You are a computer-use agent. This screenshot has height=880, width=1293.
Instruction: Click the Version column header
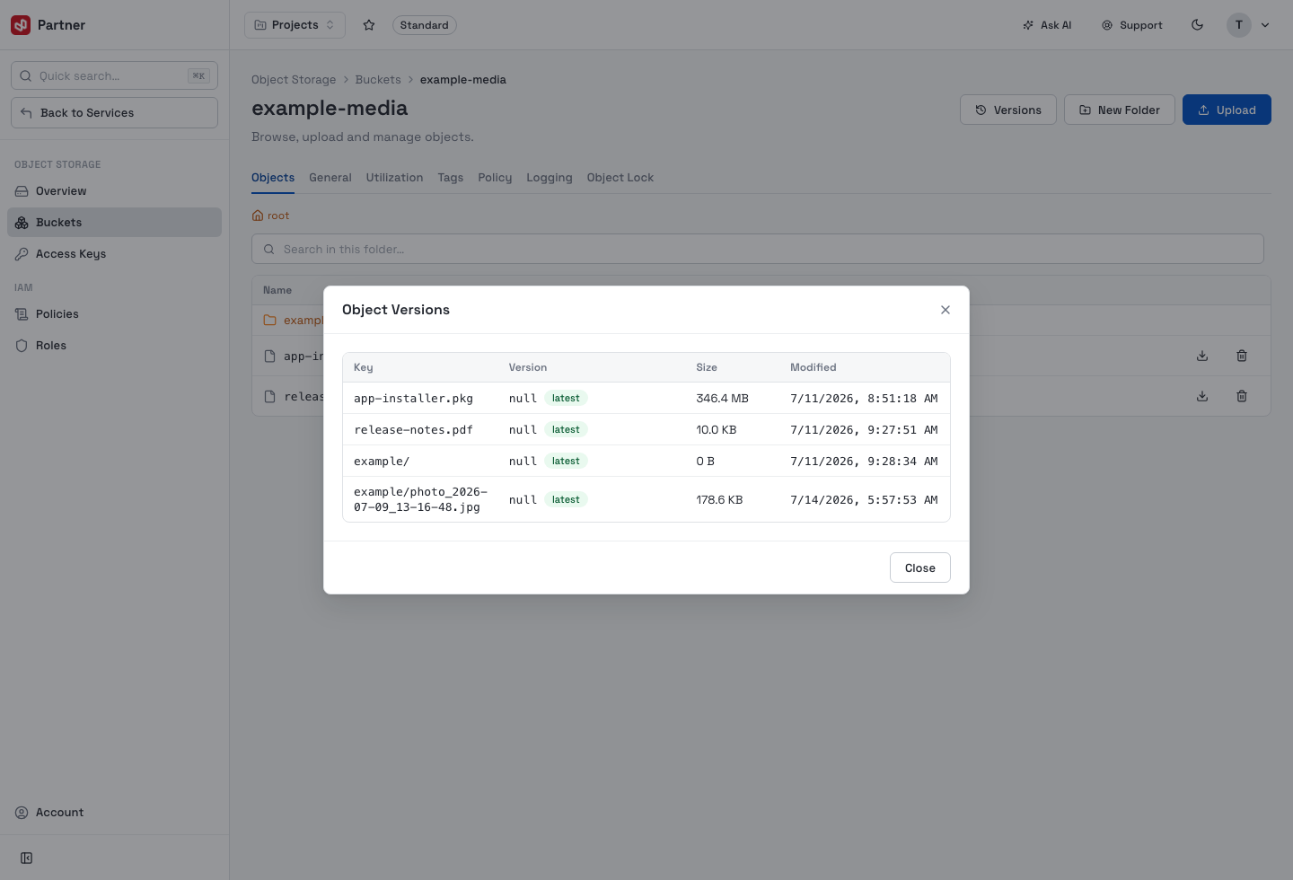coord(528,367)
